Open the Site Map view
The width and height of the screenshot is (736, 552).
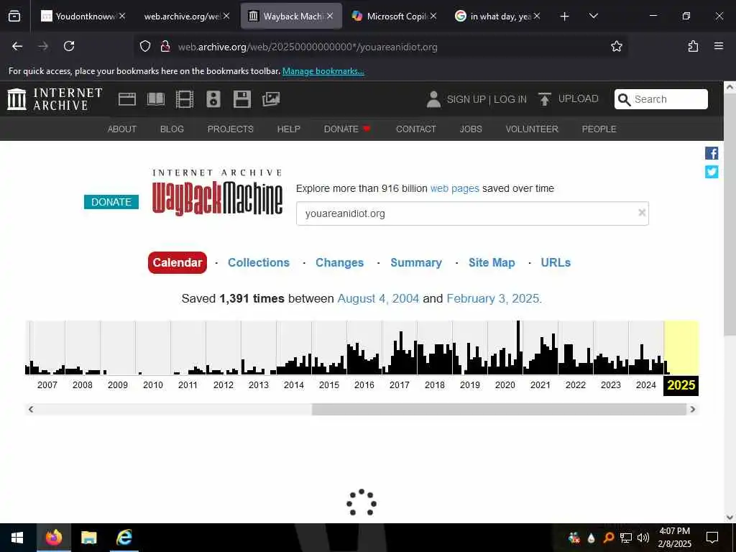tap(492, 262)
